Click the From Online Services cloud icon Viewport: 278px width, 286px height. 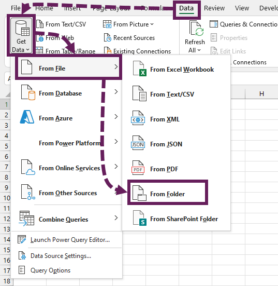pos(28,167)
